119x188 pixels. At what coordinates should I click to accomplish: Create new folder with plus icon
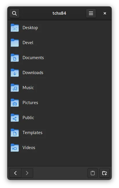coord(105,173)
